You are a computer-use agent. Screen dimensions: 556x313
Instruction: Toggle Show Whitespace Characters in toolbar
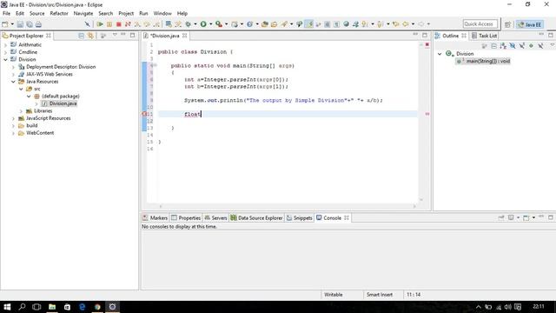point(336,24)
